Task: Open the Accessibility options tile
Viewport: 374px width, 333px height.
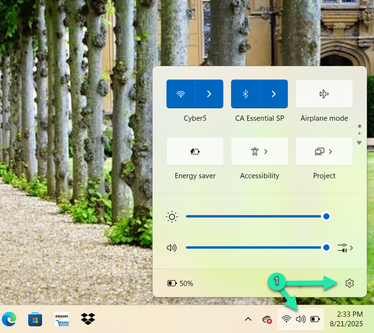Action: point(260,151)
